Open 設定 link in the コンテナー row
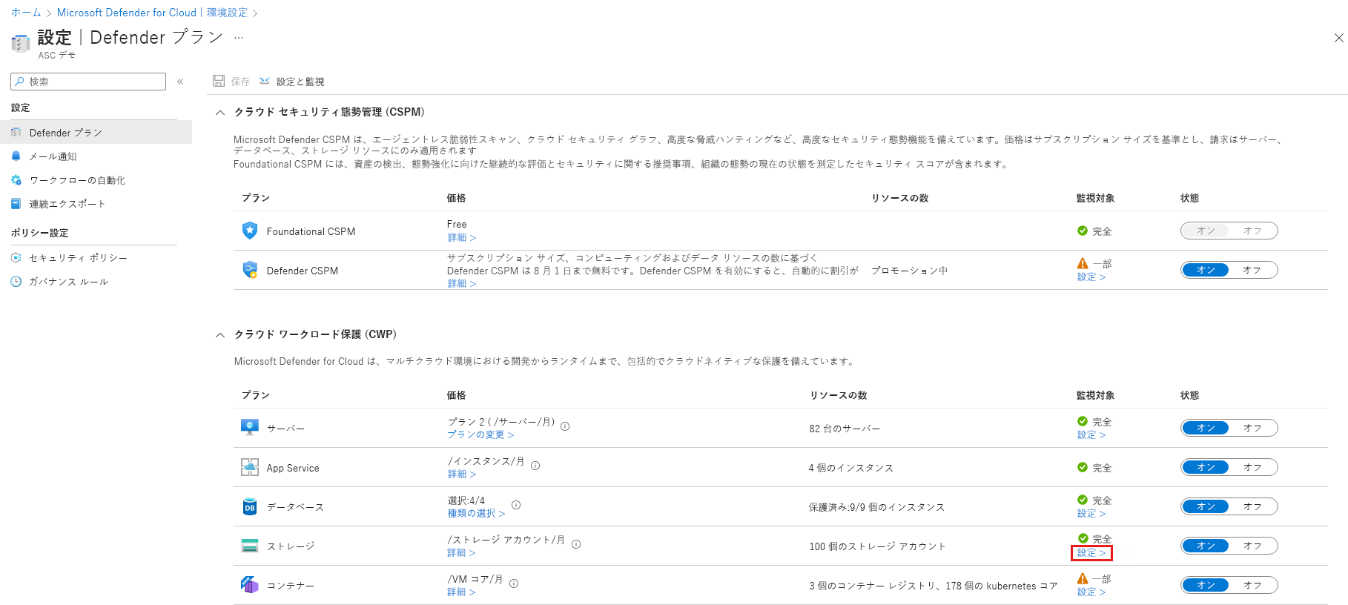This screenshot has height=605, width=1348. click(x=1091, y=592)
